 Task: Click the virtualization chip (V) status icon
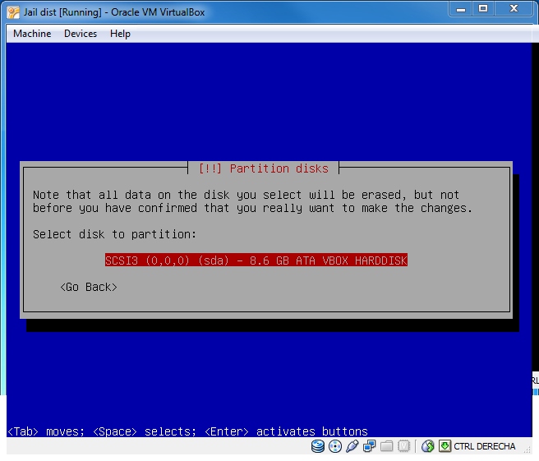click(x=404, y=446)
